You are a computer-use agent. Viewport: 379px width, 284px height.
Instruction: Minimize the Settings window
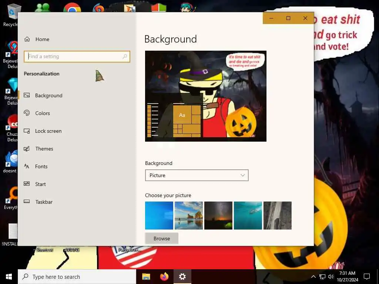tap(271, 18)
